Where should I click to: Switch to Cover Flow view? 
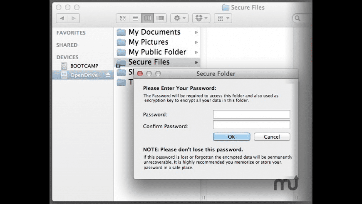(x=160, y=18)
